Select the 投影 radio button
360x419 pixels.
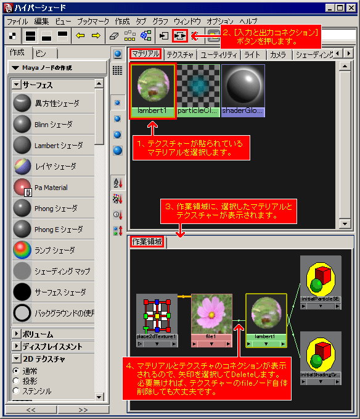tap(16, 381)
